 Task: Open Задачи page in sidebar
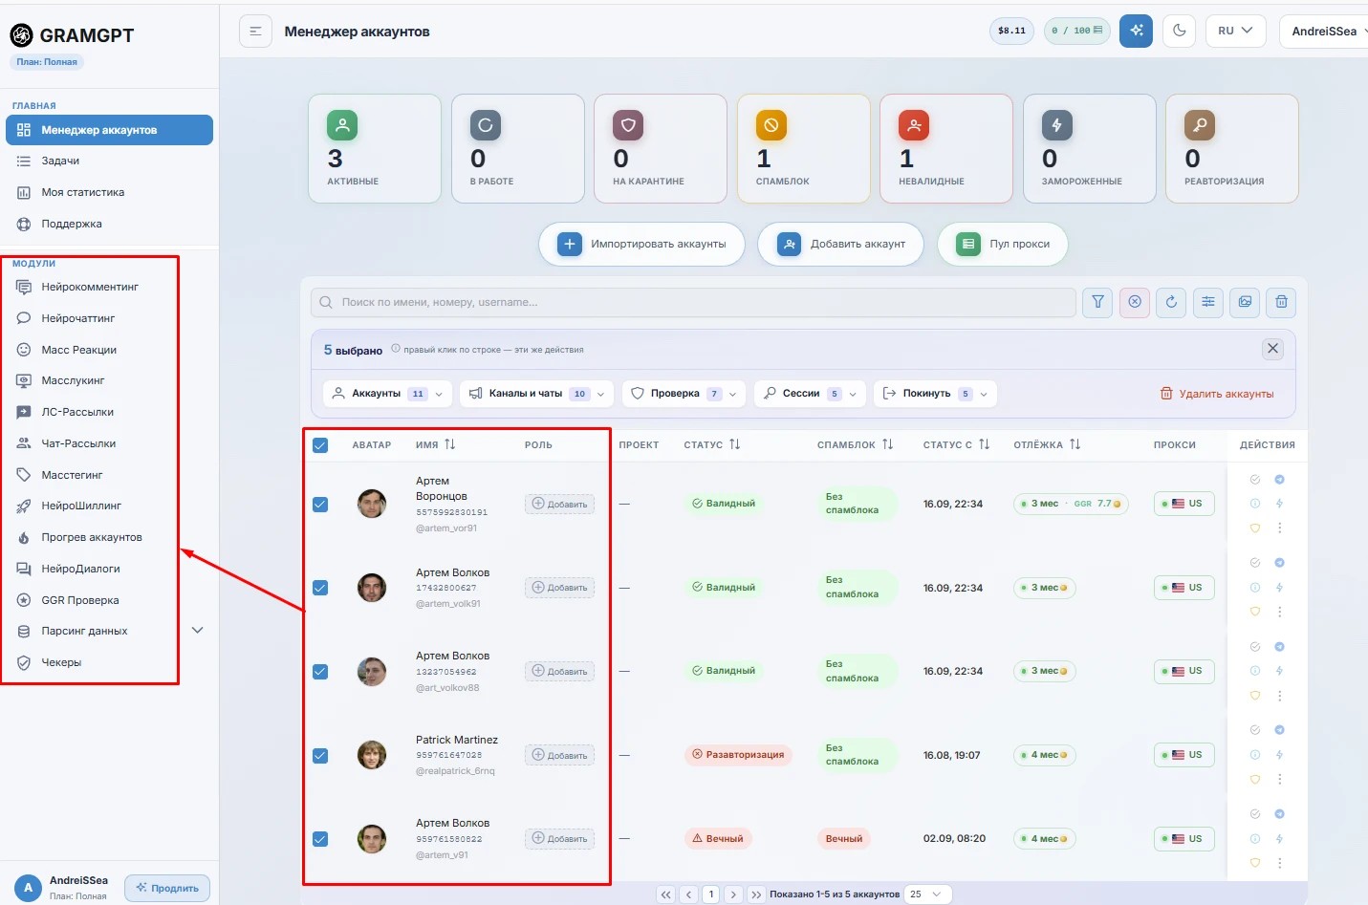(60, 162)
